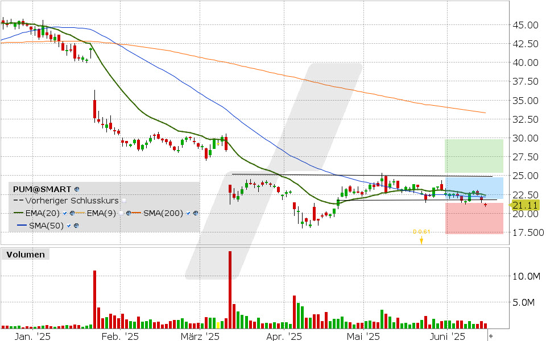Open the EMA(9) indicator settings icon
This screenshot has width=546, height=341.
coord(129,213)
